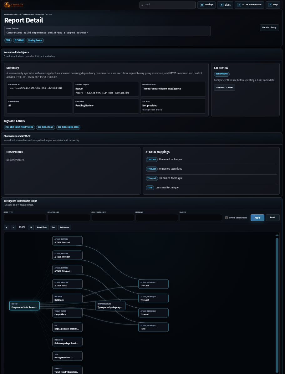Screen dimensions: 285x374
Task: Open T1195.001 technique mapping
Action: coord(151,169)
